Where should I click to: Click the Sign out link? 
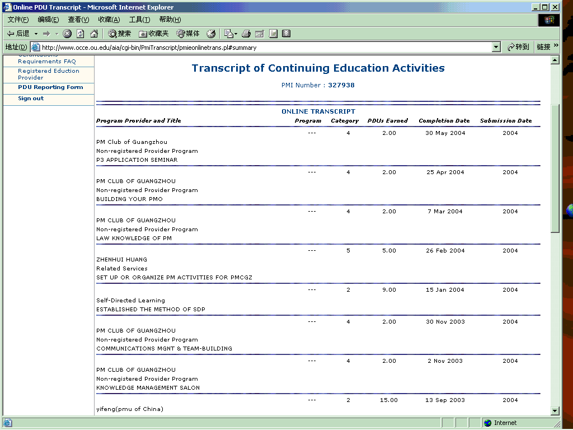coord(31,99)
